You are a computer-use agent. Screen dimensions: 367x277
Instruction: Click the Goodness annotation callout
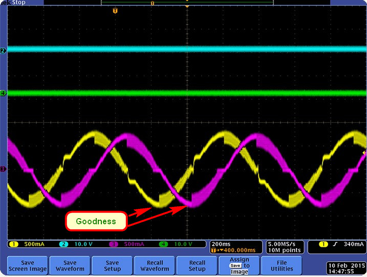tap(96, 221)
